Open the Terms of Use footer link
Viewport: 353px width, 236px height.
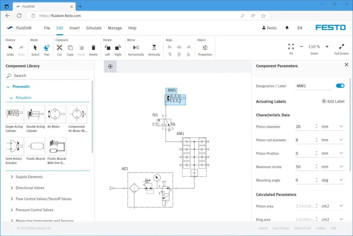point(302,228)
